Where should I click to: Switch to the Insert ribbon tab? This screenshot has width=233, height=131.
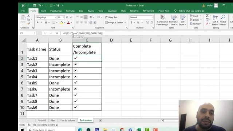(x=43, y=11)
